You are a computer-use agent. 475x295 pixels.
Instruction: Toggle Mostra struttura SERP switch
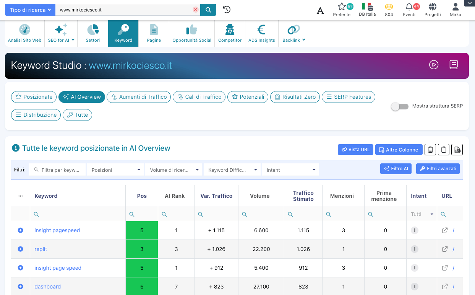tap(400, 106)
